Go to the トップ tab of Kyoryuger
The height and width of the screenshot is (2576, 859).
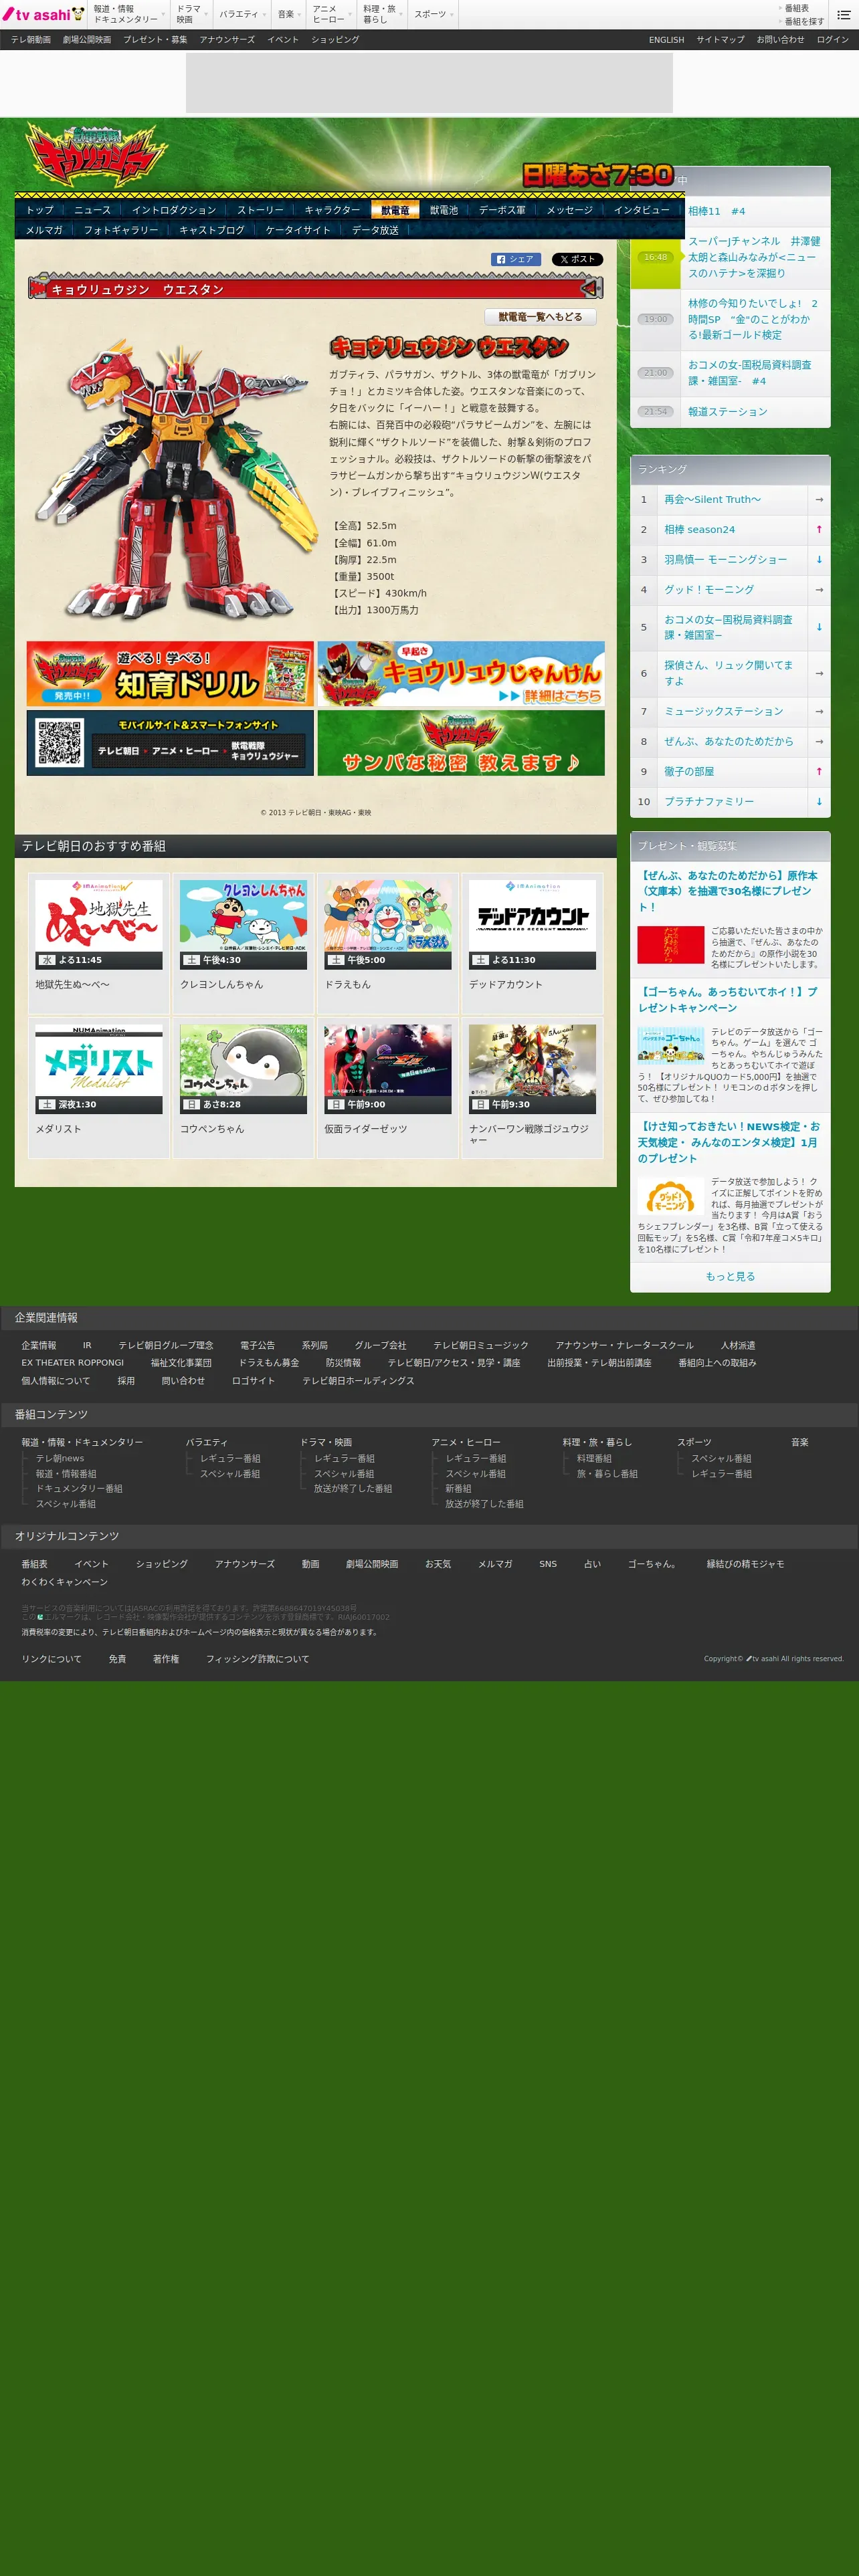(x=40, y=210)
